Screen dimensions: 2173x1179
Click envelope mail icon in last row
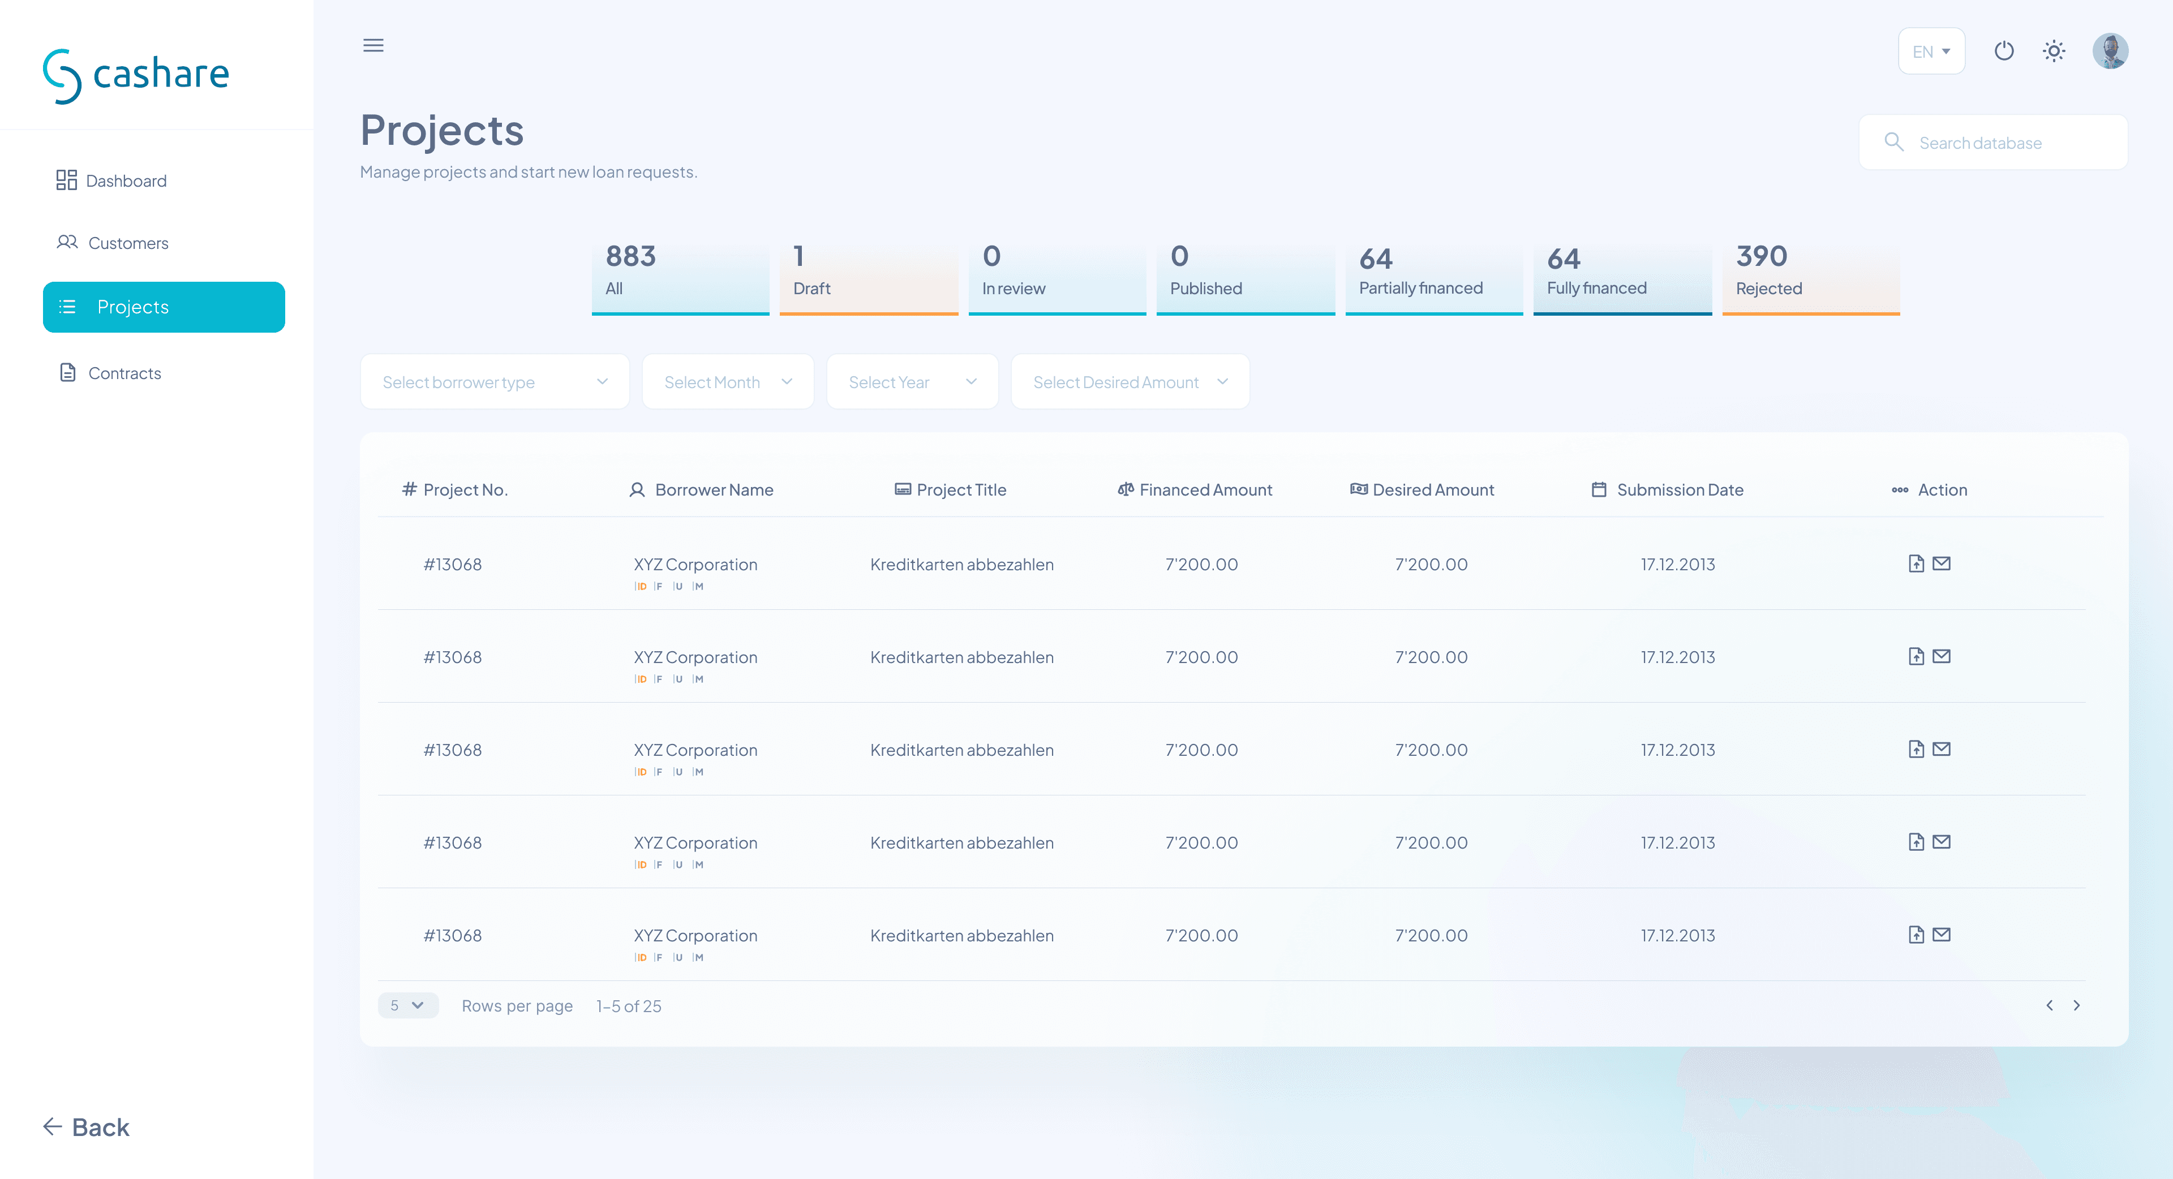click(x=1942, y=935)
